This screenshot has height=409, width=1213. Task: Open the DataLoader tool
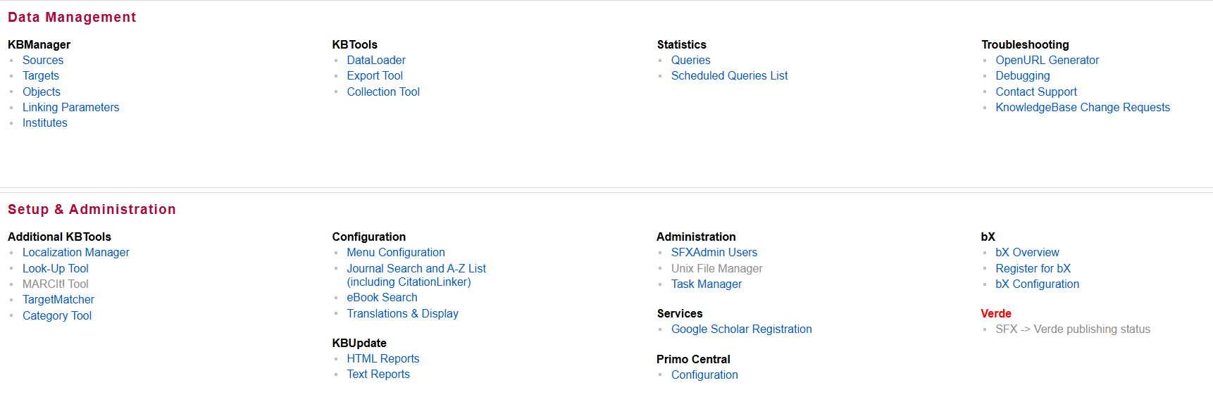[376, 61]
